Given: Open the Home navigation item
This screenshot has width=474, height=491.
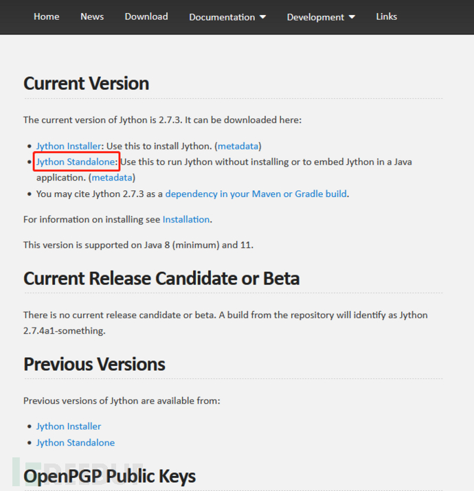Looking at the screenshot, I should tap(46, 16).
